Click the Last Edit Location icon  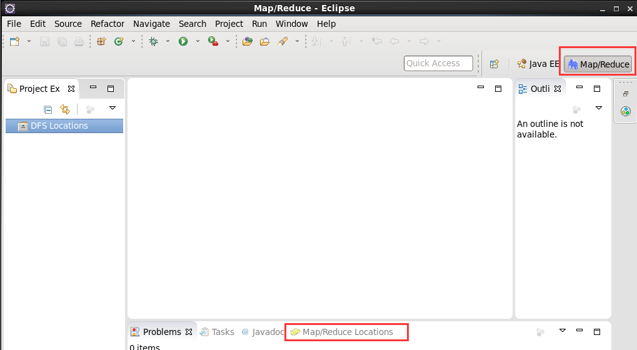point(376,41)
